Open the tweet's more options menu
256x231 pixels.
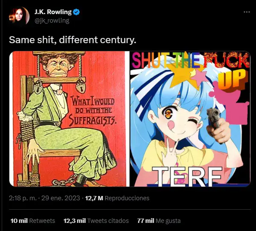247,12
